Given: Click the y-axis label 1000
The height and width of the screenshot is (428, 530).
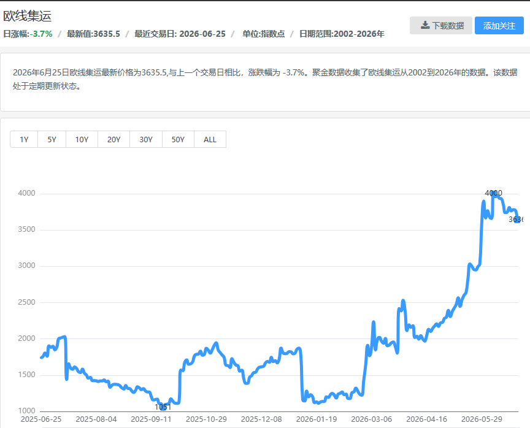Looking at the screenshot, I should [x=27, y=410].
